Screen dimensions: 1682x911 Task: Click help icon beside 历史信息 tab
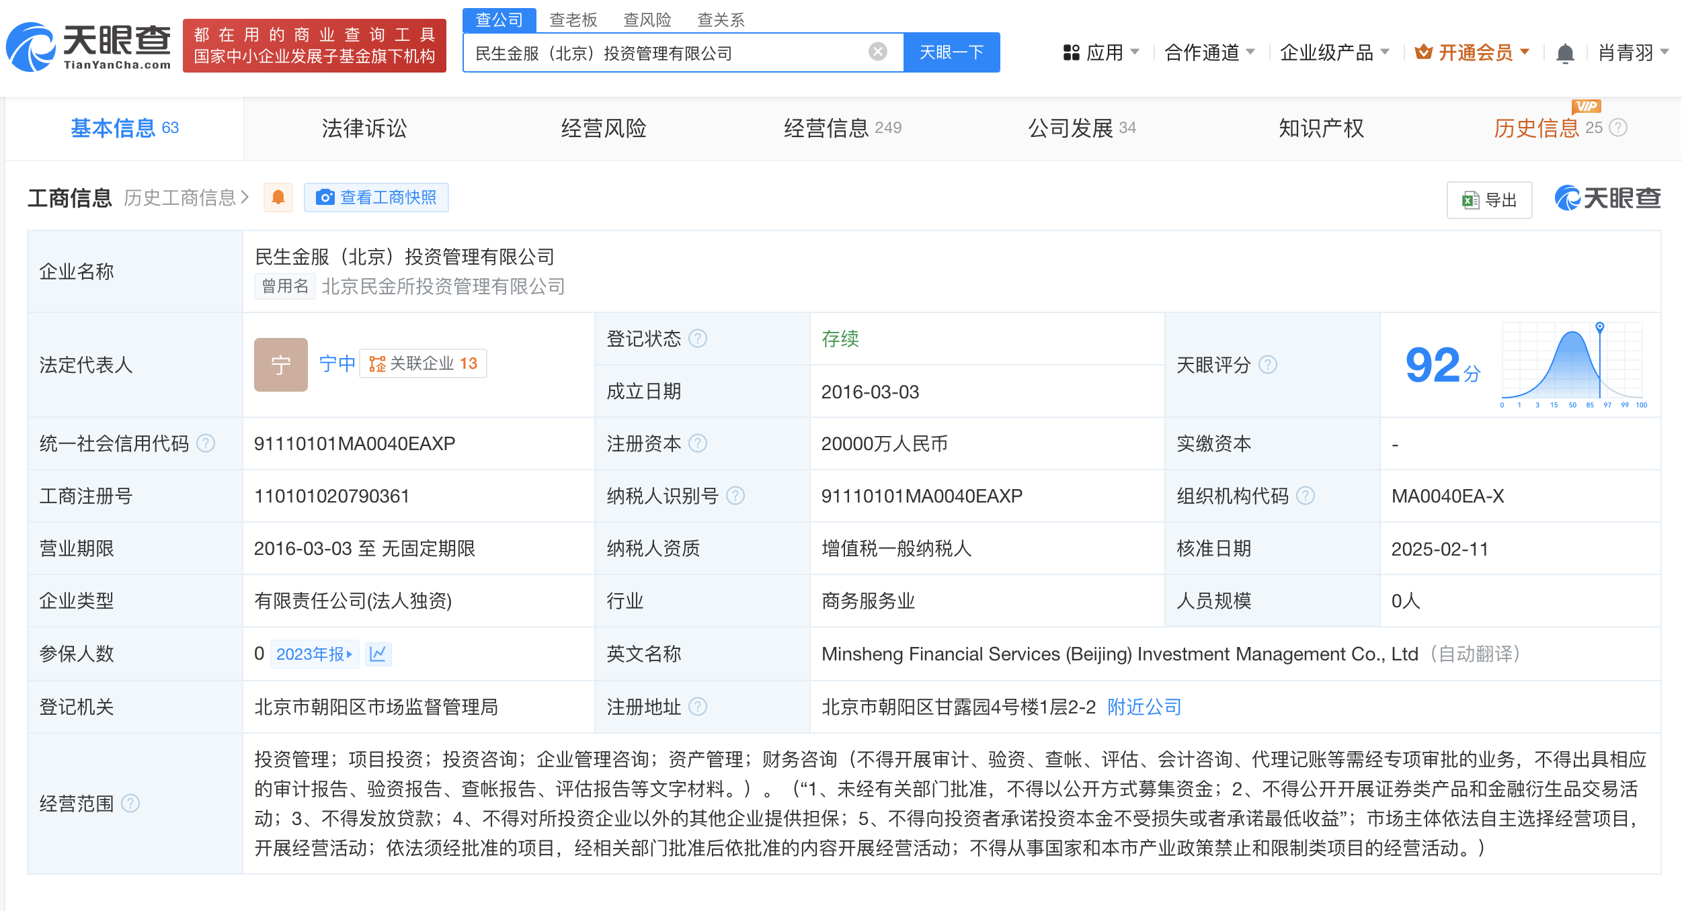click(1619, 128)
